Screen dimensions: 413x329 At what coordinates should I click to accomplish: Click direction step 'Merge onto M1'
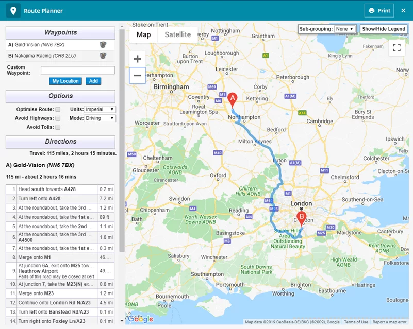pyautogui.click(x=60, y=257)
